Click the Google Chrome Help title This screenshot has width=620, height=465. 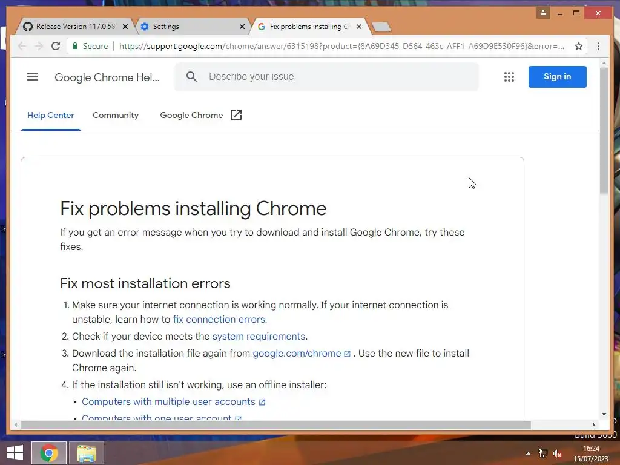[x=107, y=77]
